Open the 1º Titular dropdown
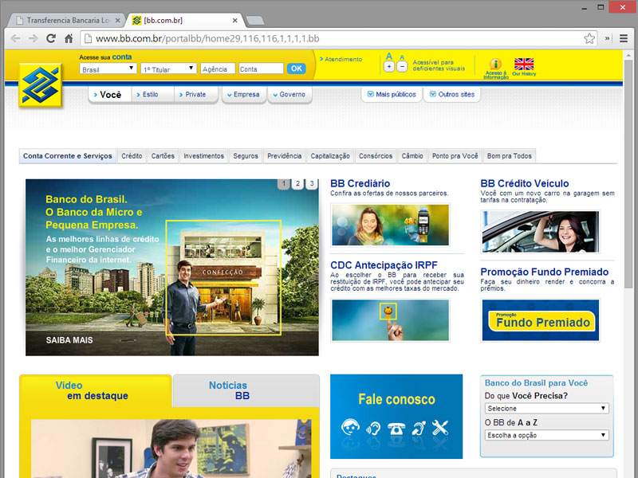The image size is (638, 478). (168, 69)
